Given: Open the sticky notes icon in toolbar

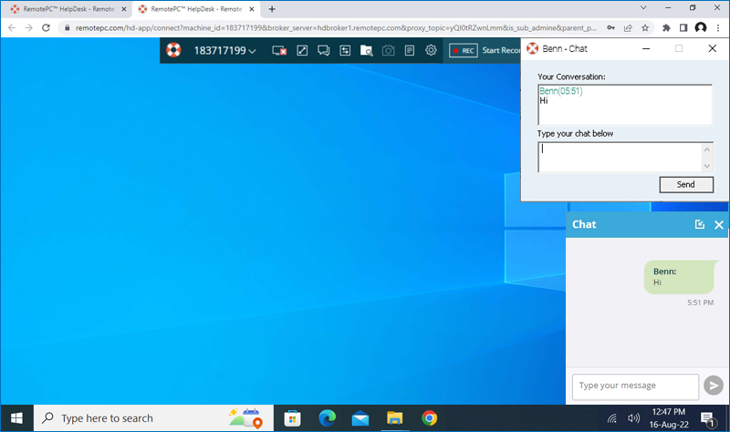Looking at the screenshot, I should [410, 51].
